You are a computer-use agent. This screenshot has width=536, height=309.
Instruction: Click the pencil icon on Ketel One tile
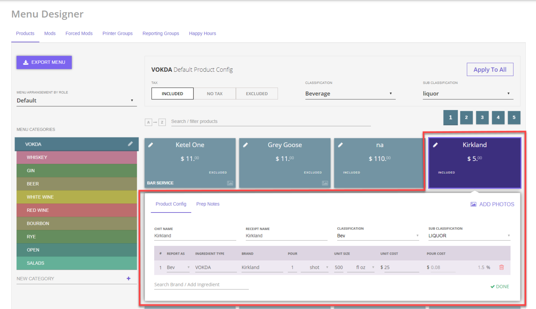(x=151, y=145)
